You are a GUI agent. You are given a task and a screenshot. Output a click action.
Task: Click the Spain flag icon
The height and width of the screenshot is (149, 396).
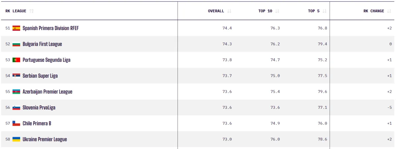point(16,28)
